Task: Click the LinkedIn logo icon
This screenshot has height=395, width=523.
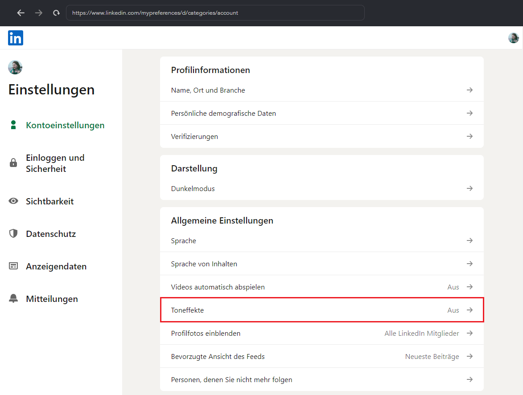Action: pos(16,38)
